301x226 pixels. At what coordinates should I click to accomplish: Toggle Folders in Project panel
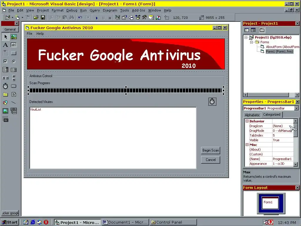click(x=262, y=30)
